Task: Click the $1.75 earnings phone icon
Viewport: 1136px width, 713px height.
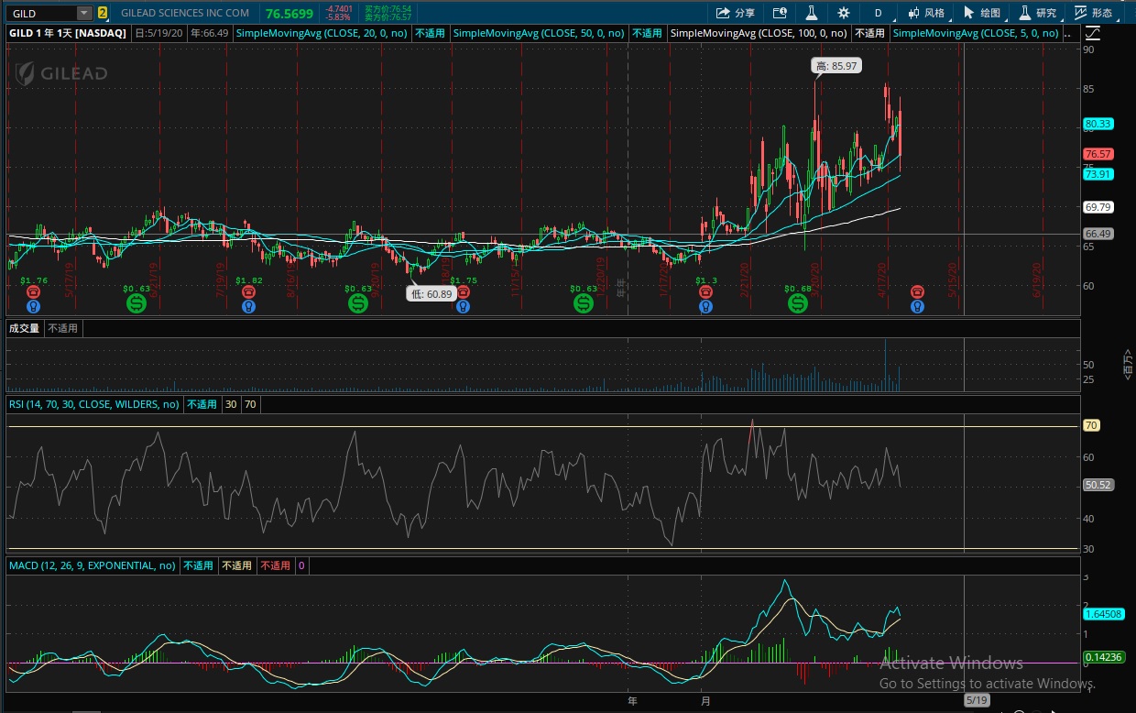Action: tap(464, 292)
